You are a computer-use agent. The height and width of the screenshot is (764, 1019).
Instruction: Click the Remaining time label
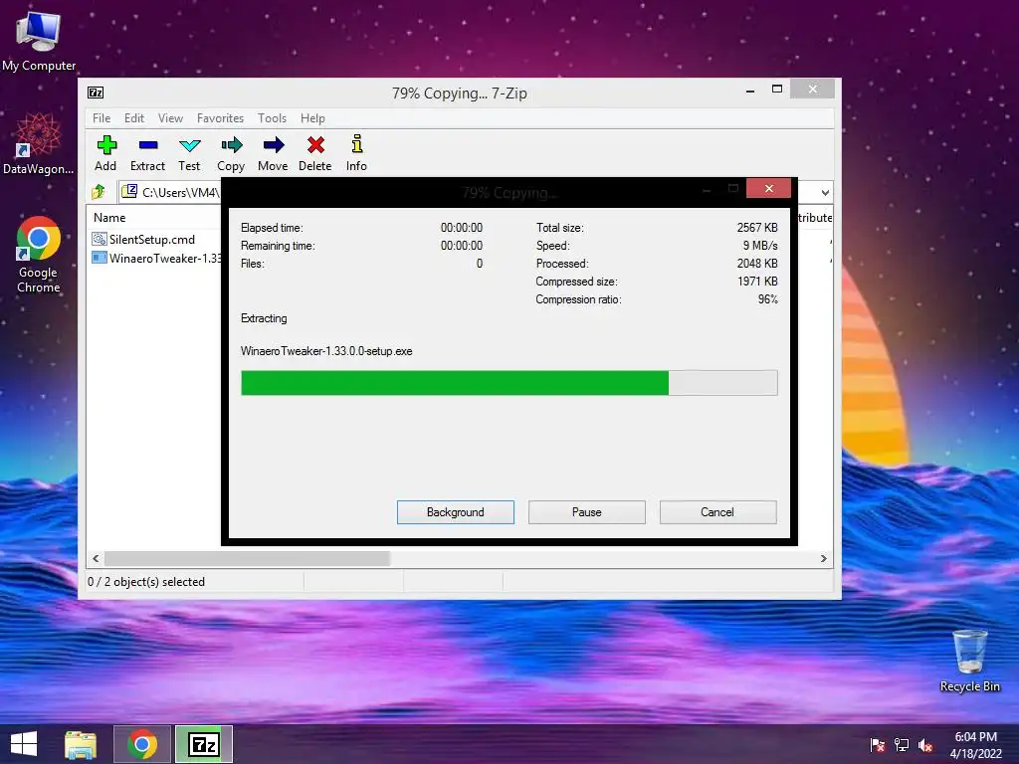coord(278,246)
